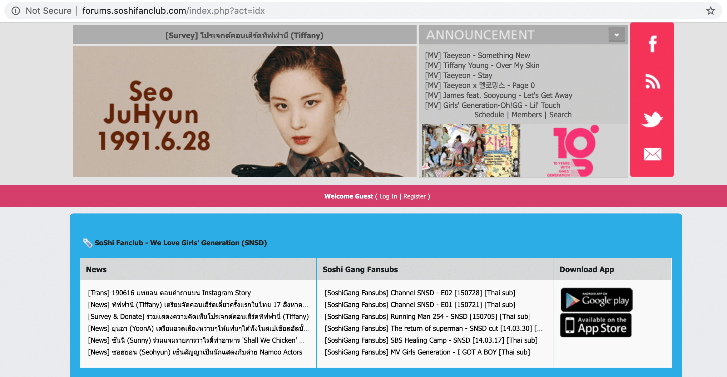
Task: Open the Trans 190616 Instagram Story post
Action: [x=169, y=293]
